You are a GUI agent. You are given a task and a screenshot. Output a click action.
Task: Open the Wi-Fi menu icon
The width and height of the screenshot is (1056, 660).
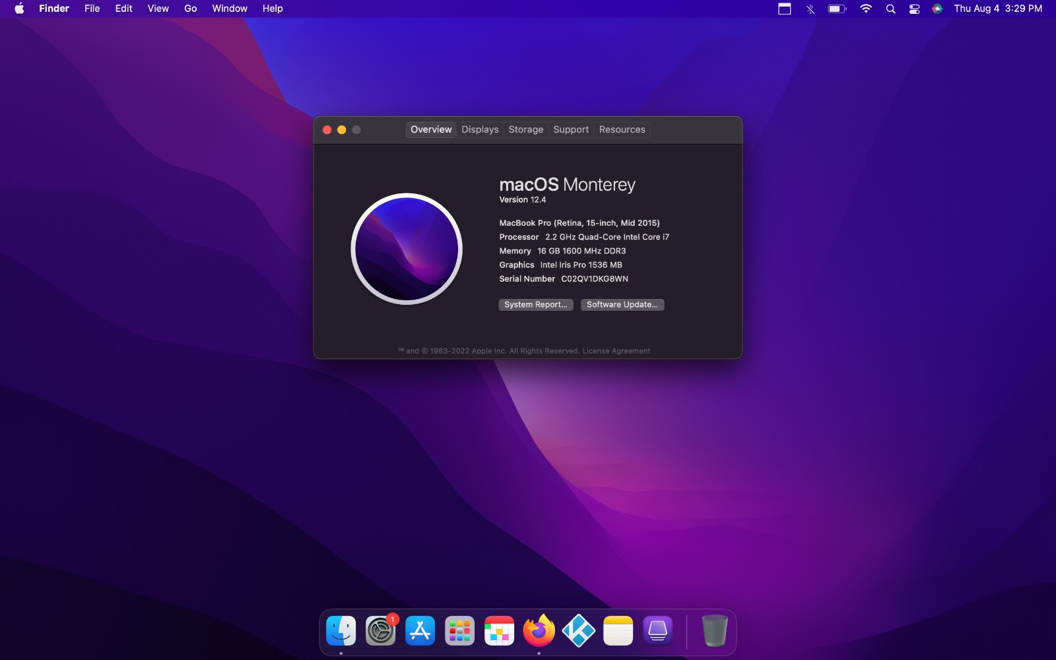point(866,9)
